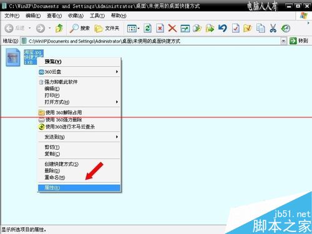Click the Windows flag logo

[304, 16]
